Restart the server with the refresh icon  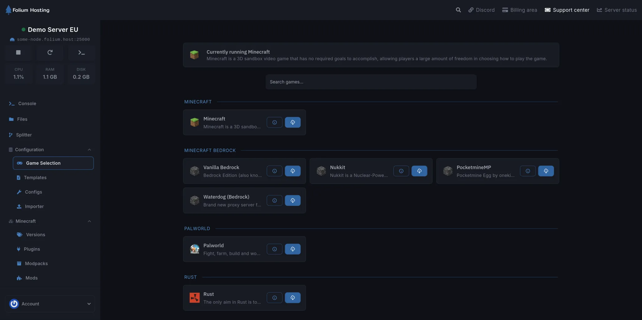click(x=50, y=52)
